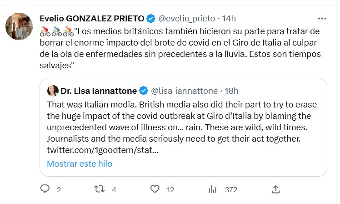Click the share upload icon
This screenshot has height=204, width=340.
[275, 189]
